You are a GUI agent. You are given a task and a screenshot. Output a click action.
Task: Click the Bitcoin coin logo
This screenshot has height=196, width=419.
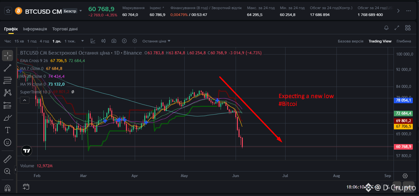[x=19, y=11]
